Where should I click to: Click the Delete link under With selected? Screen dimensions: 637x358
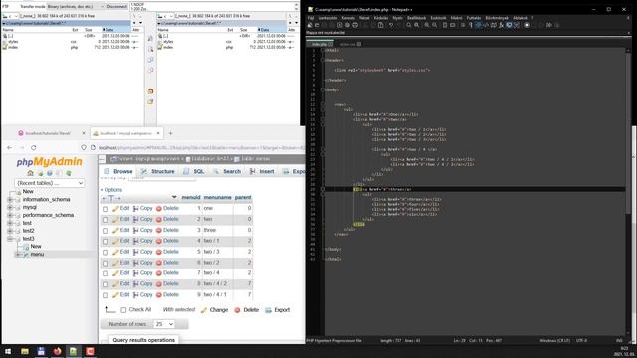(247, 310)
